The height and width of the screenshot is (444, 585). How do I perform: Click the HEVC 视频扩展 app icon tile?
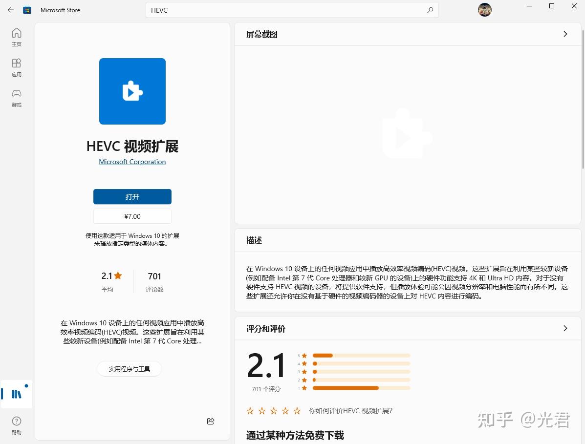(132, 91)
